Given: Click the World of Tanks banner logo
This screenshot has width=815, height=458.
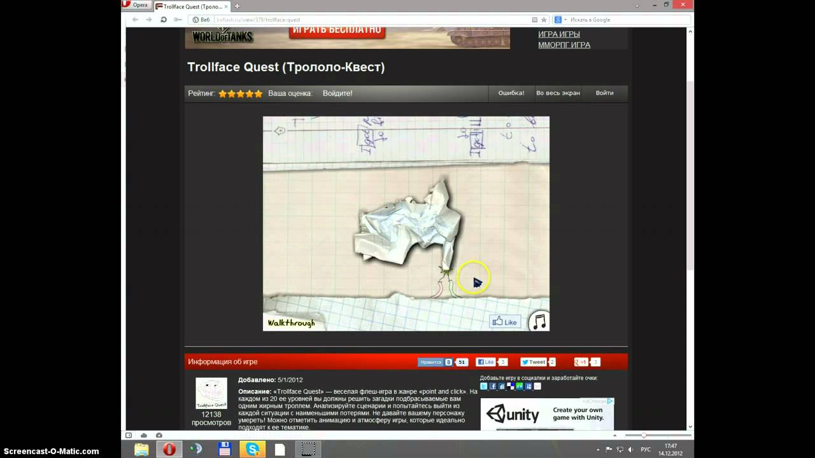Looking at the screenshot, I should coord(223,36).
